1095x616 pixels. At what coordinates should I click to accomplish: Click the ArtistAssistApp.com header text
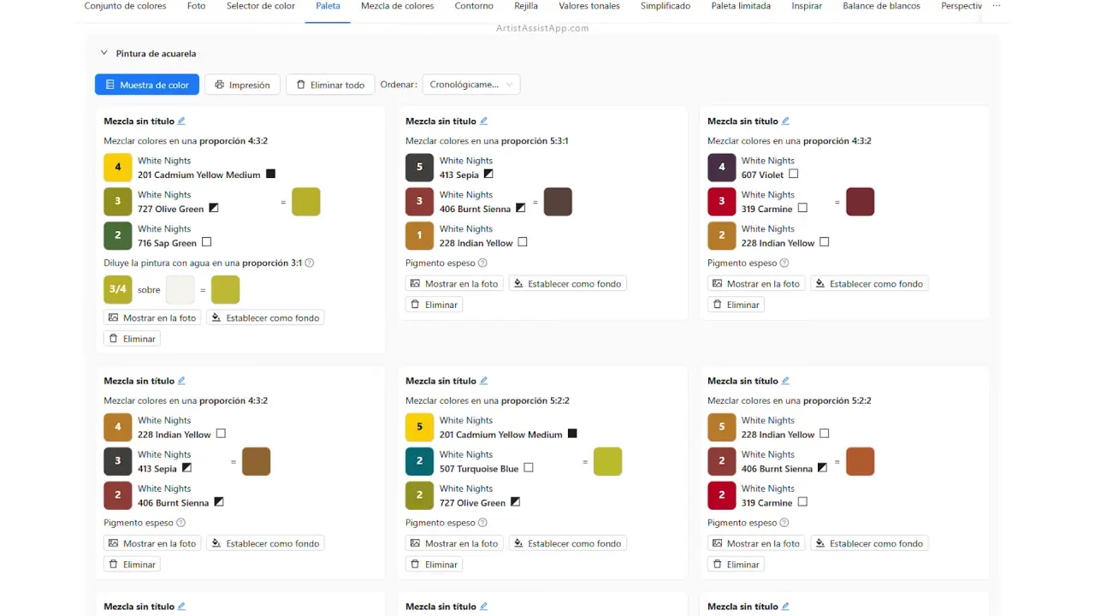542,28
